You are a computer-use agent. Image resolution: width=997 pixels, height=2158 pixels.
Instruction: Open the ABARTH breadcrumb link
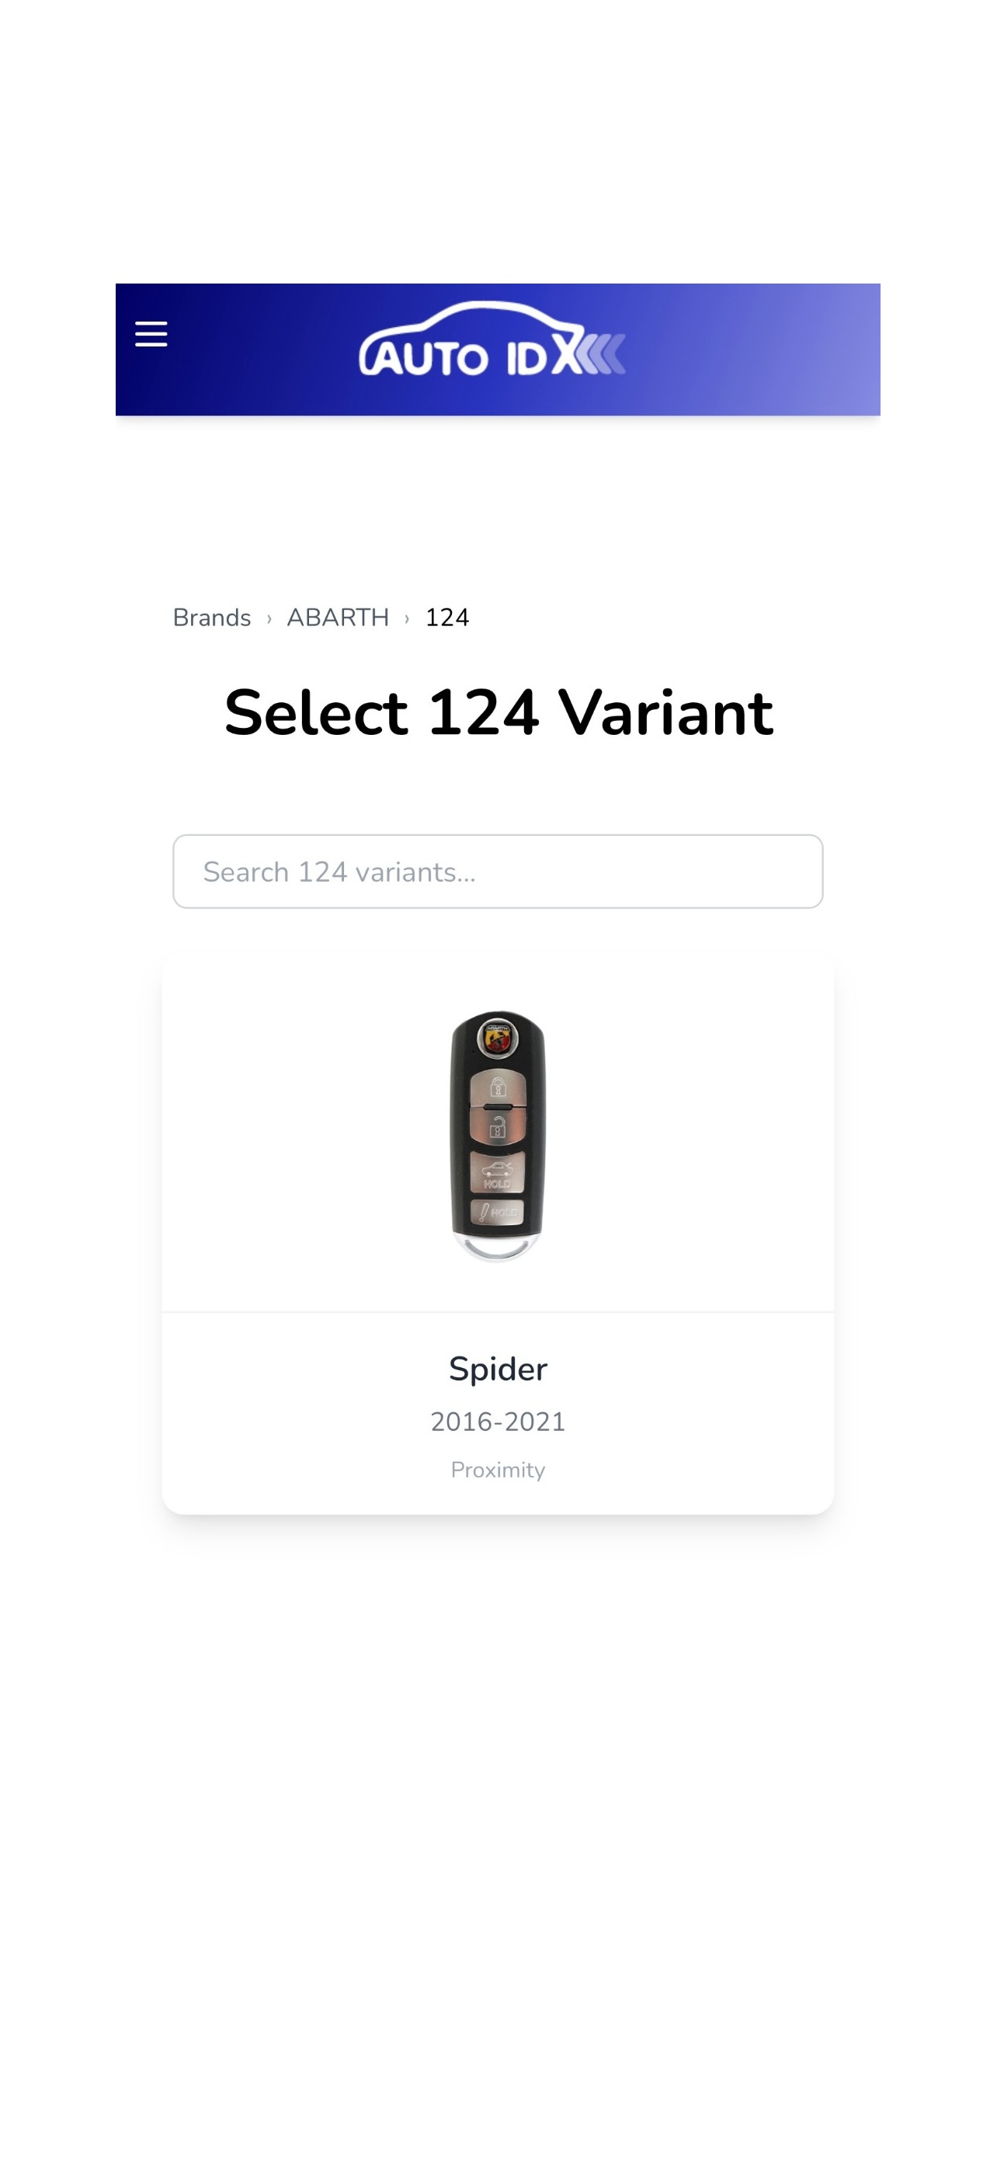click(337, 618)
